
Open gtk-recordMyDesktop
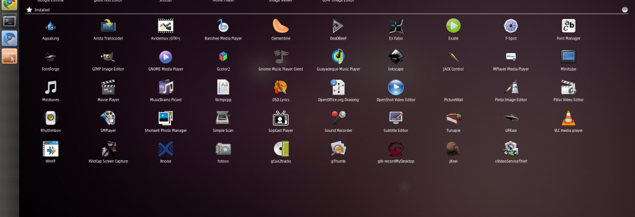pyautogui.click(x=395, y=149)
